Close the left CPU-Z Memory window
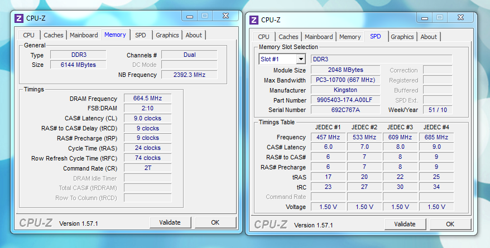 click(225, 16)
